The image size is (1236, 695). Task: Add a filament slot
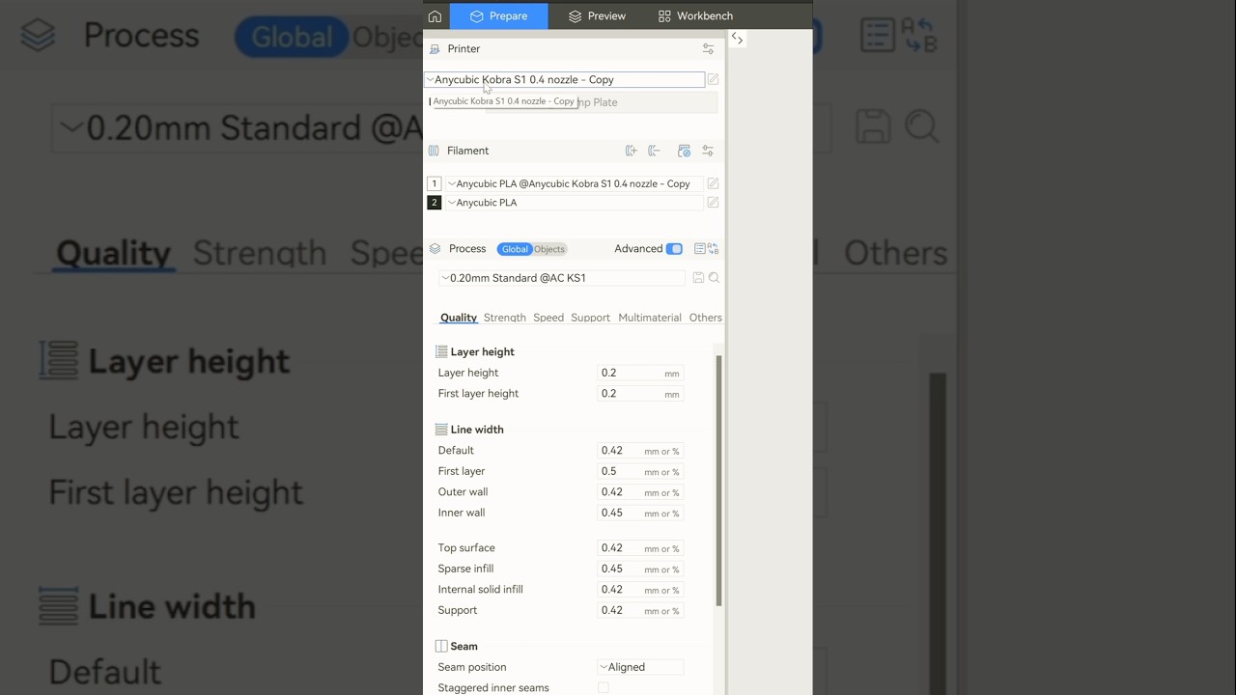631,151
